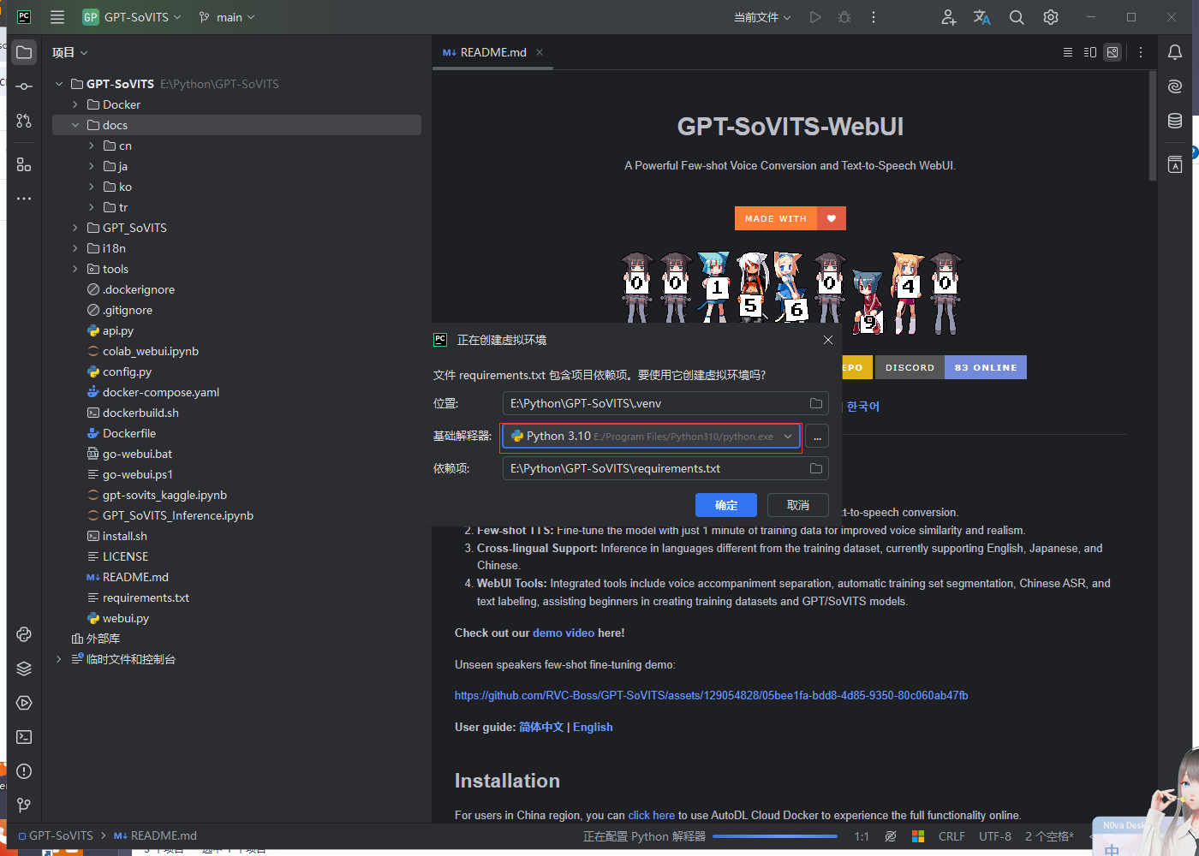Open the 当前文件 run configuration dropdown
Image resolution: width=1199 pixels, height=856 pixels.
pyautogui.click(x=762, y=17)
